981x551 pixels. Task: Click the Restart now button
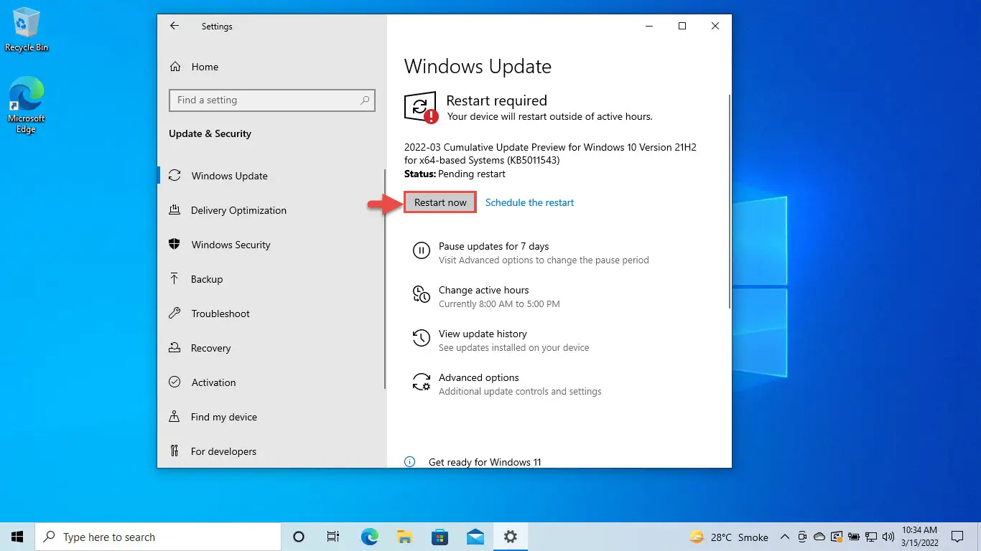click(440, 202)
